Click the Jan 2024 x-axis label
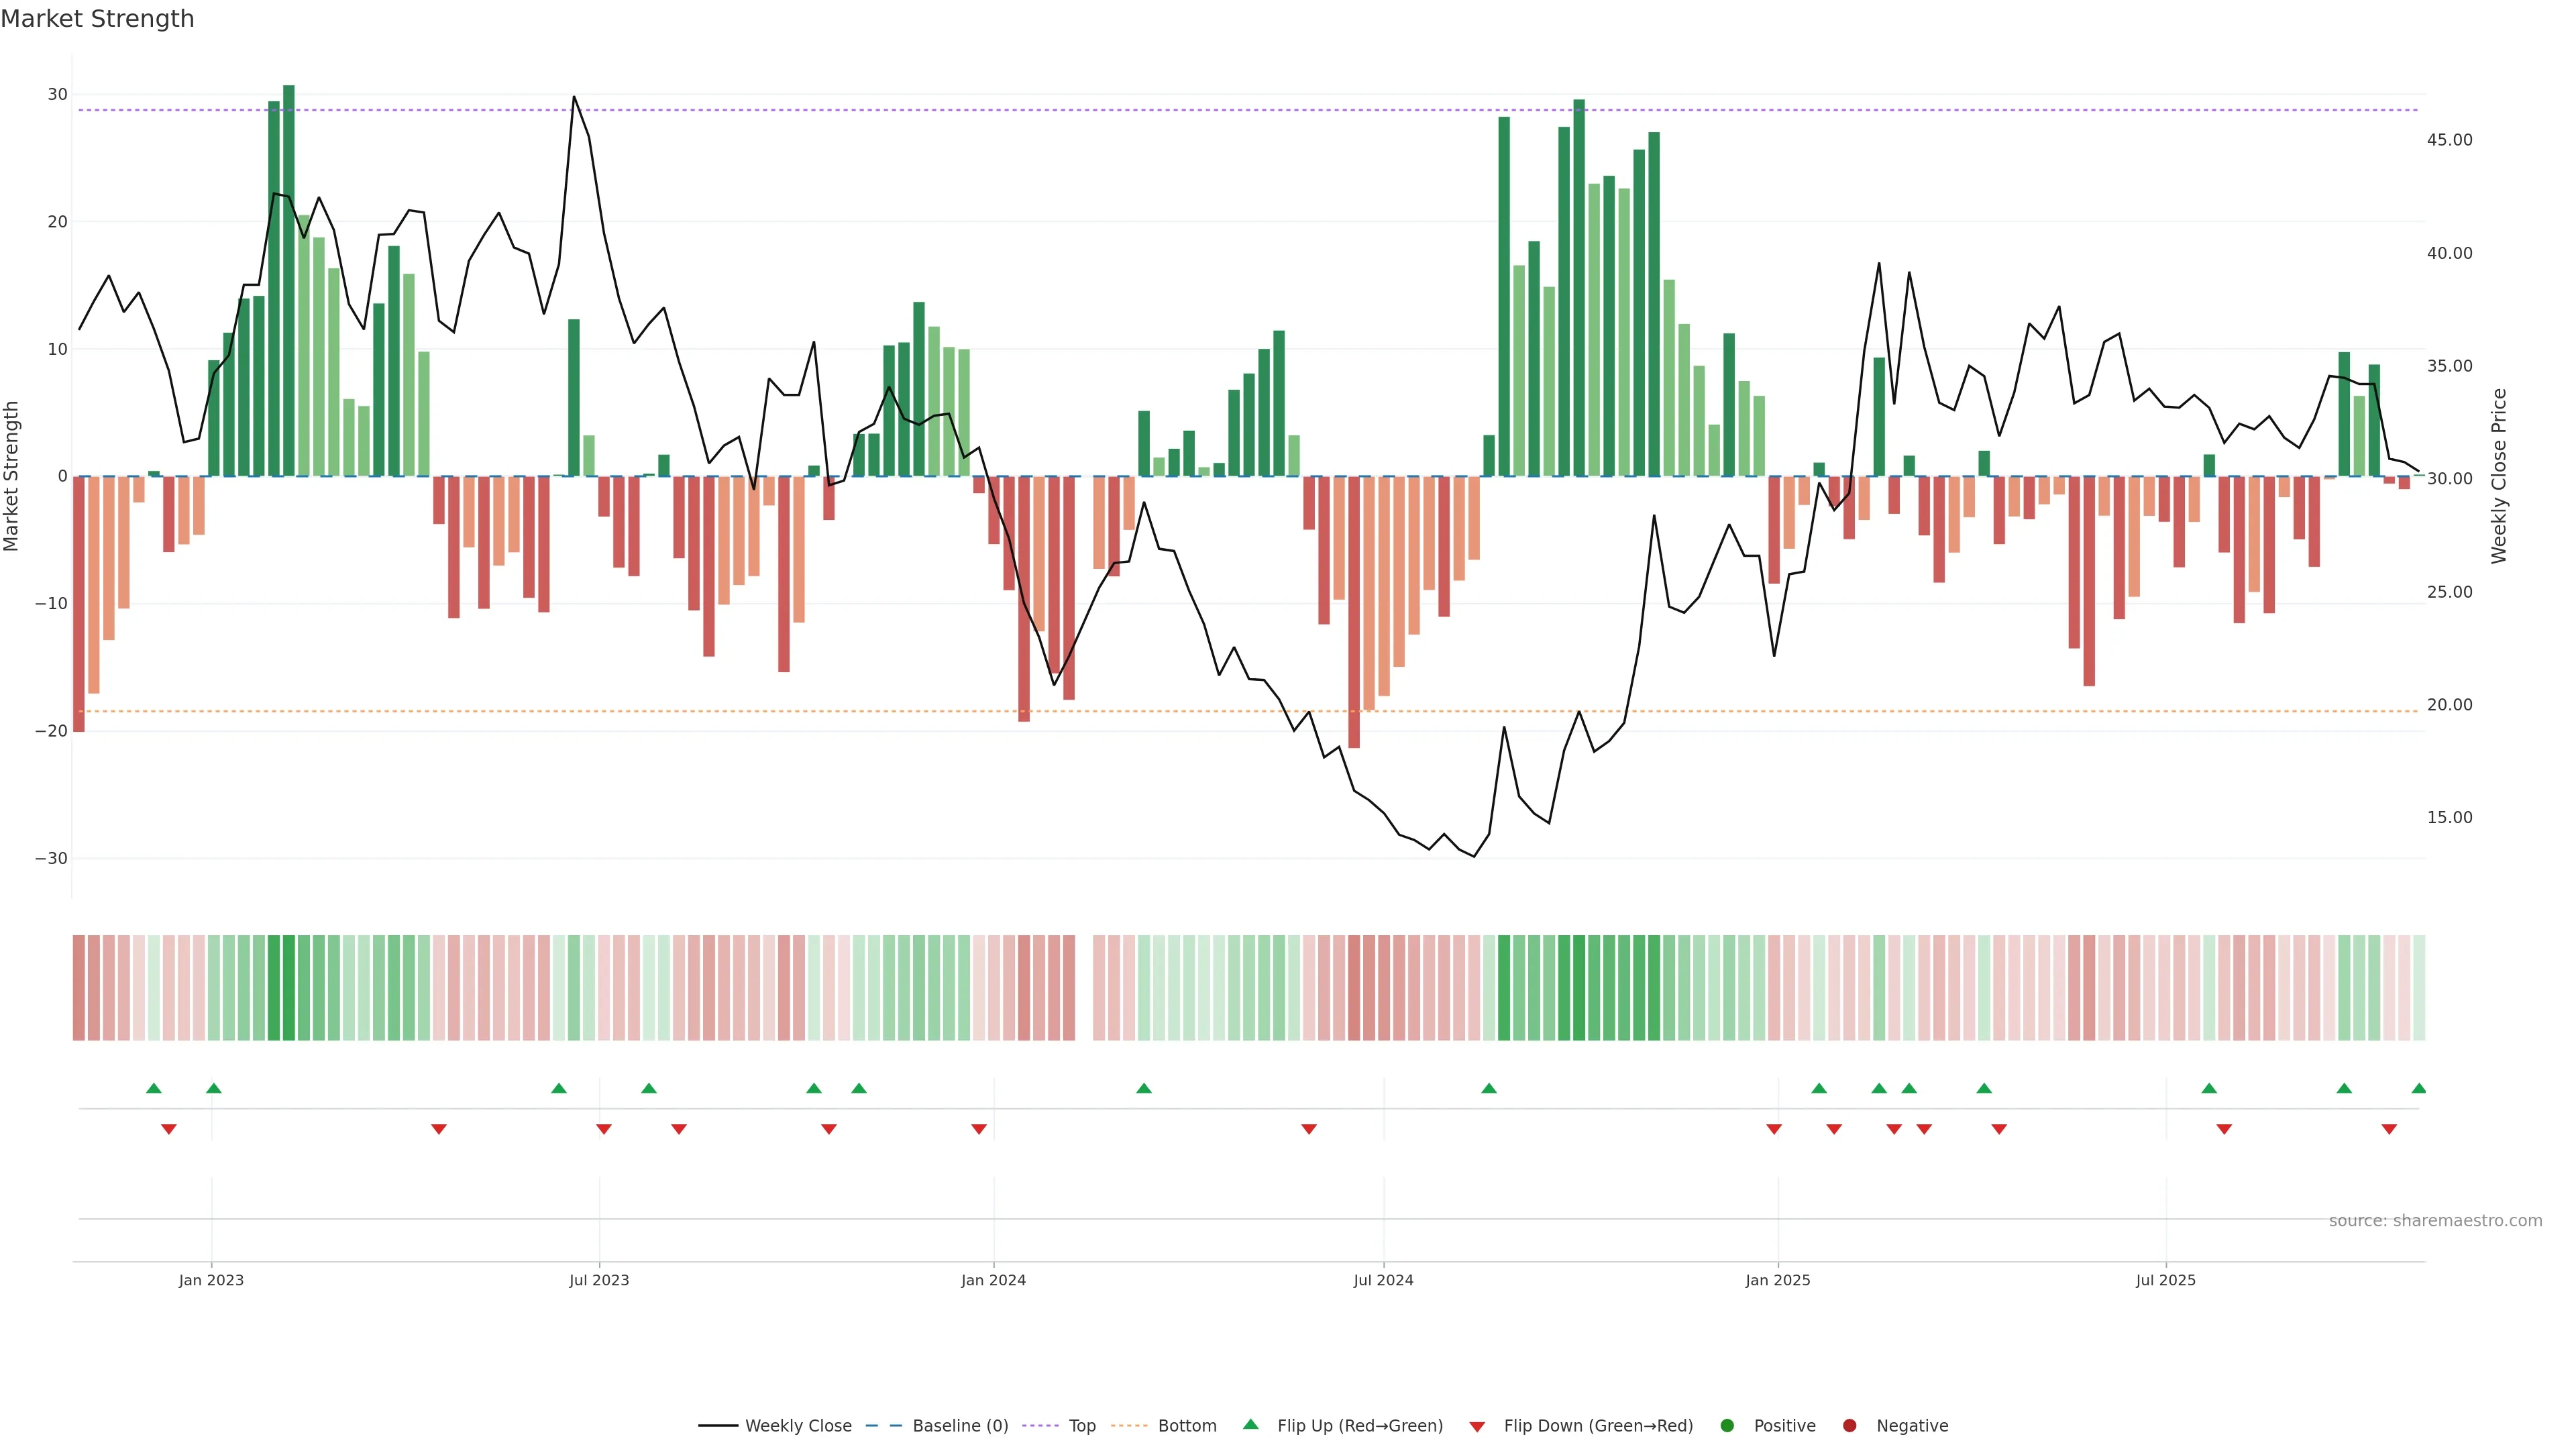This screenshot has width=2576, height=1449. click(x=993, y=1280)
